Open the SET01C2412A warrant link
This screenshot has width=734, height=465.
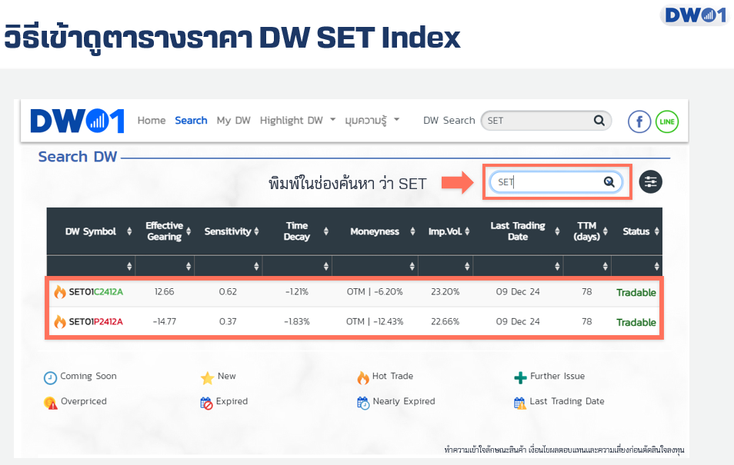point(96,292)
